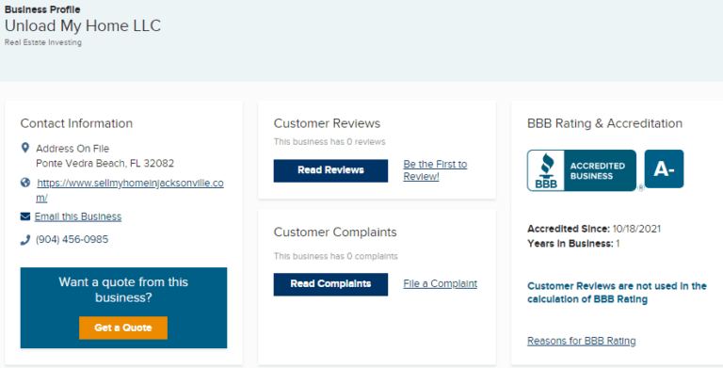Click Address On File text
This screenshot has height=368, width=723.
pos(72,149)
